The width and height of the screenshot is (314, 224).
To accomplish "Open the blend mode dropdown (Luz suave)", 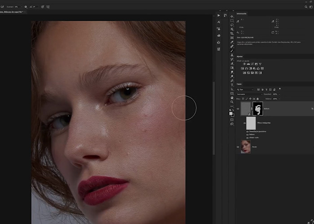I will tap(249, 94).
